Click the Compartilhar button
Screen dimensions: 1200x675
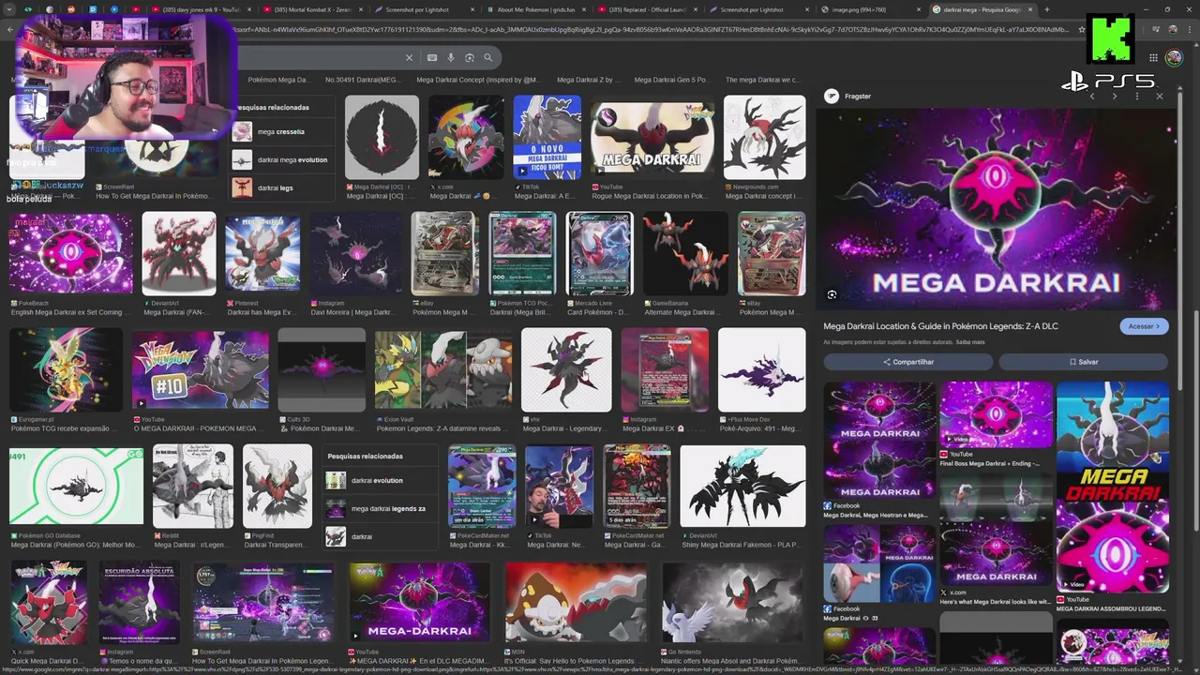click(x=908, y=362)
